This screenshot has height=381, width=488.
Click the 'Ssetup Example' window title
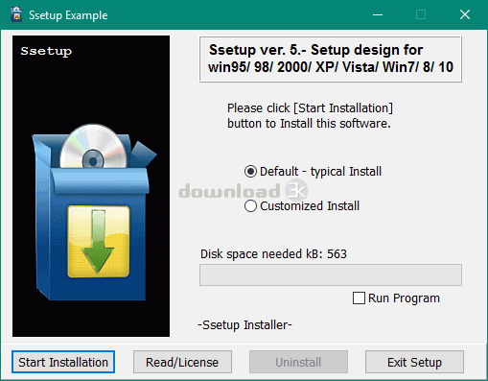coord(68,15)
